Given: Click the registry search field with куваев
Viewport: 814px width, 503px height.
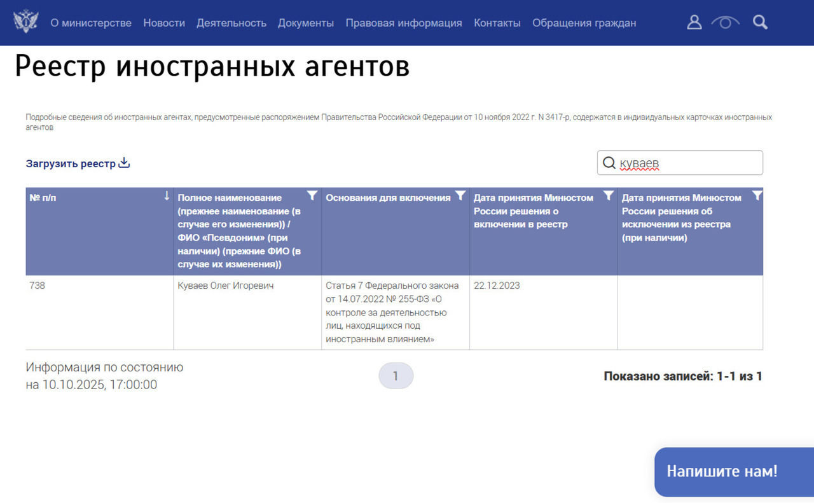Looking at the screenshot, I should pyautogui.click(x=687, y=163).
